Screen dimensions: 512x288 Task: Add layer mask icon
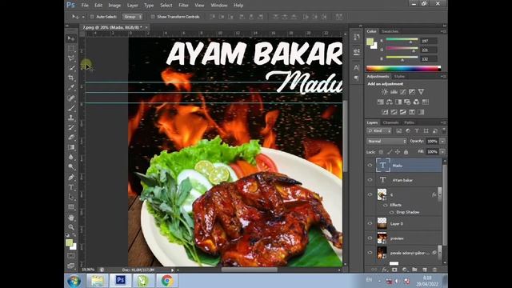point(394,270)
